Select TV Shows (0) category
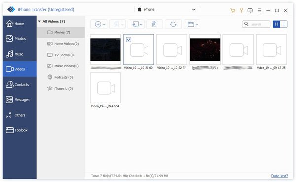The width and height of the screenshot is (296, 182). tap(61, 55)
